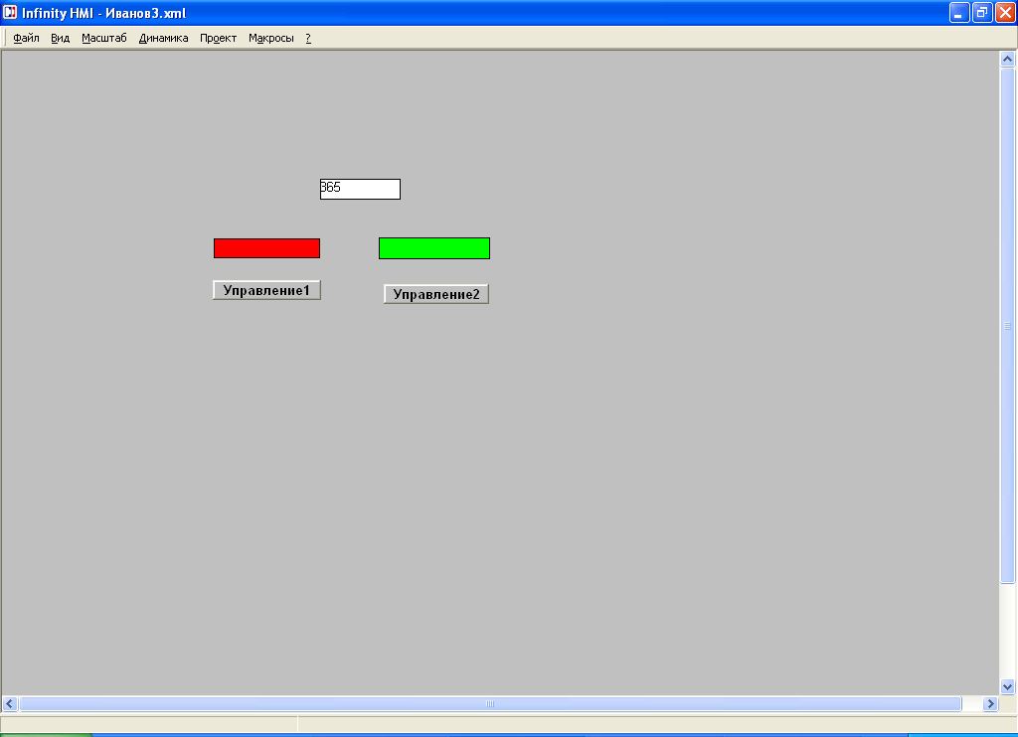Open the Масштаб menu
Image resolution: width=1018 pixels, height=737 pixels.
pos(103,39)
